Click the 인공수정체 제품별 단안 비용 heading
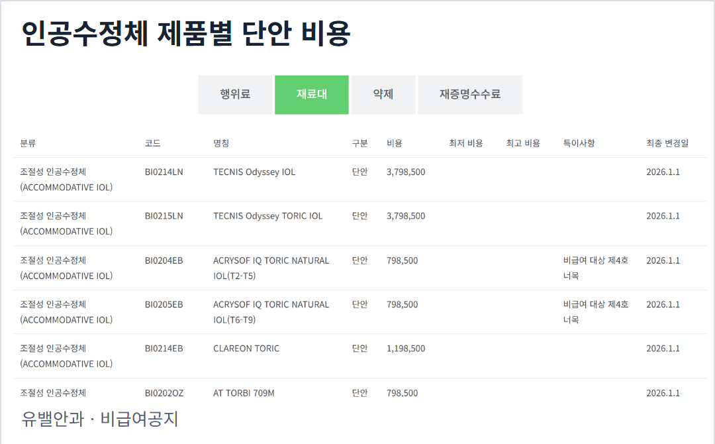 pos(186,33)
